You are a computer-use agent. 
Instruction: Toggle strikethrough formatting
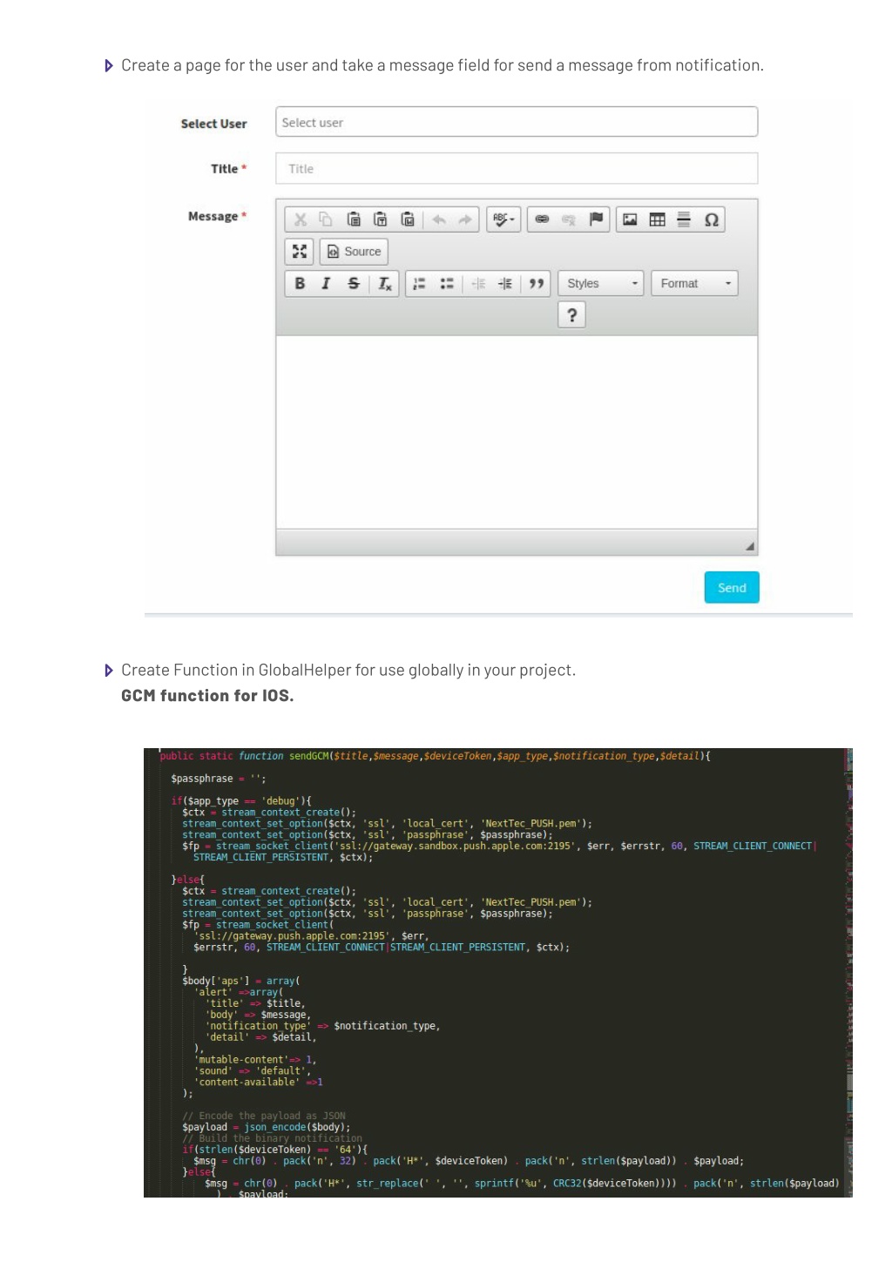point(353,283)
